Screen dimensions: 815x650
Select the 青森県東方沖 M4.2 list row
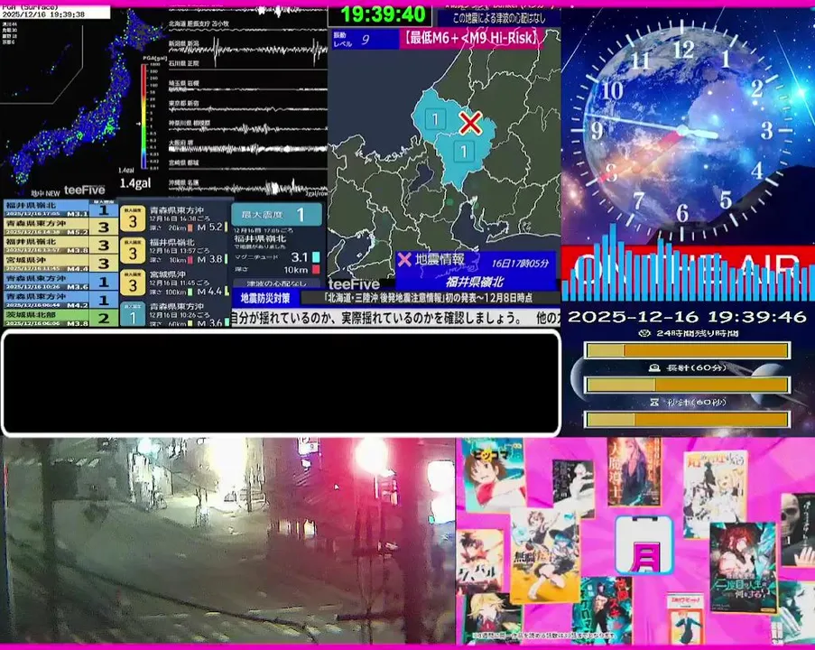60,300
